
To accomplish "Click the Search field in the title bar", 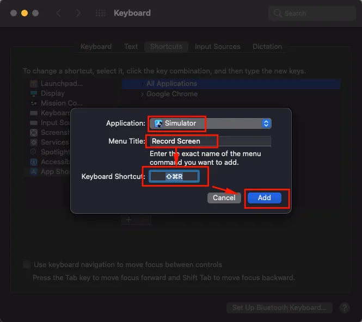I will coord(312,13).
